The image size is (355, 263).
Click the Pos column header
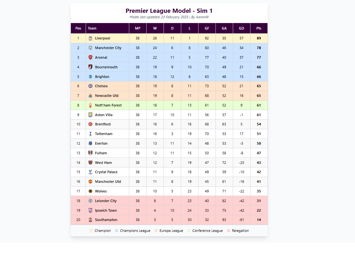pyautogui.click(x=78, y=28)
